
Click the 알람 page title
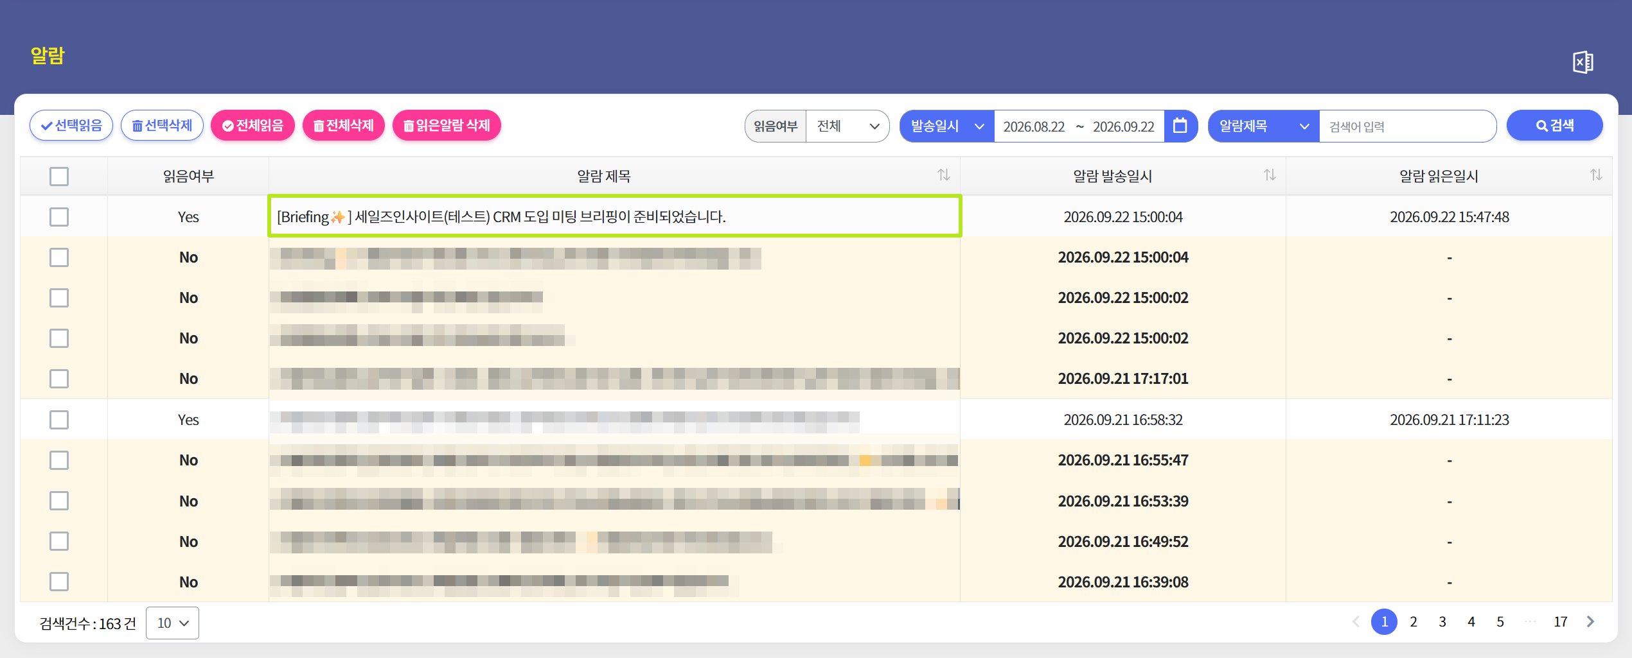[x=48, y=56]
